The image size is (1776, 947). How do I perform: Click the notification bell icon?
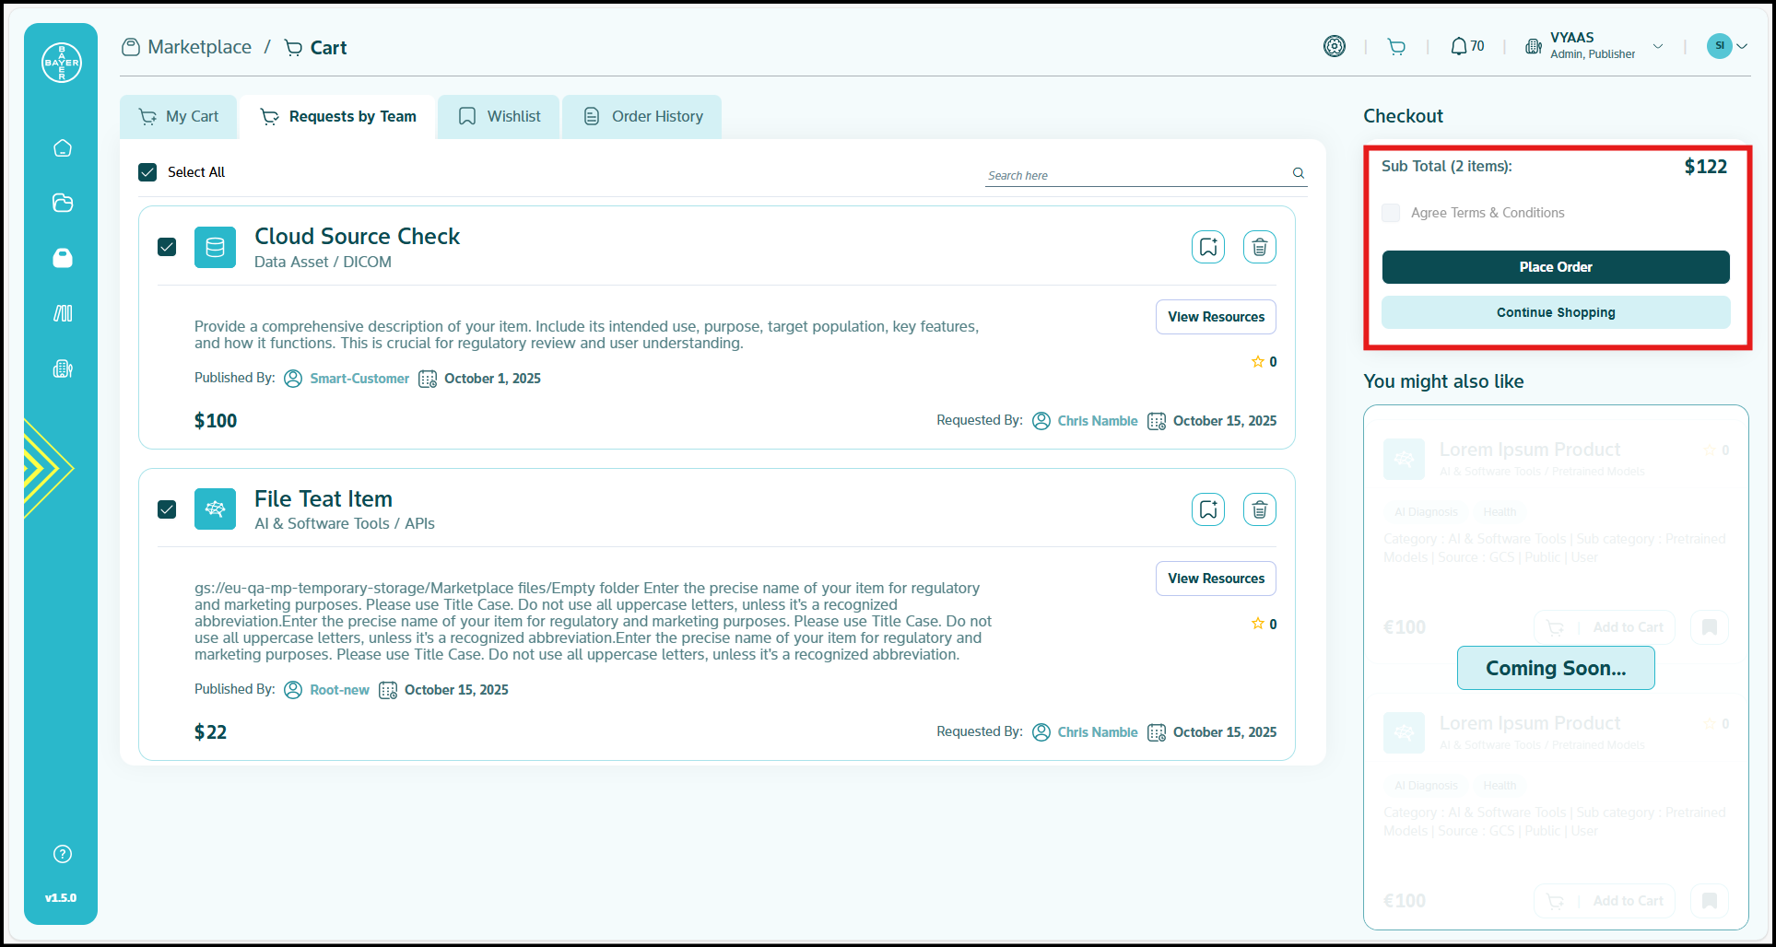tap(1458, 46)
